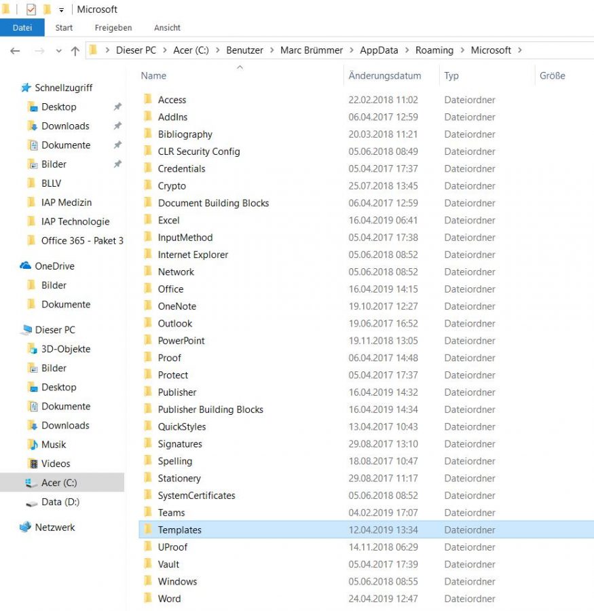594x611 pixels.
Task: Click the folder icon inside the address bar
Action: 92,50
